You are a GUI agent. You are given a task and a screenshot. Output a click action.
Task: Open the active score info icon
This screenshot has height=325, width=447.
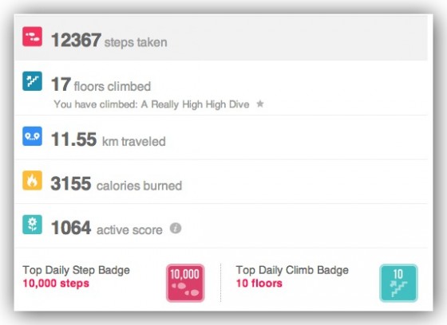pyautogui.click(x=176, y=229)
